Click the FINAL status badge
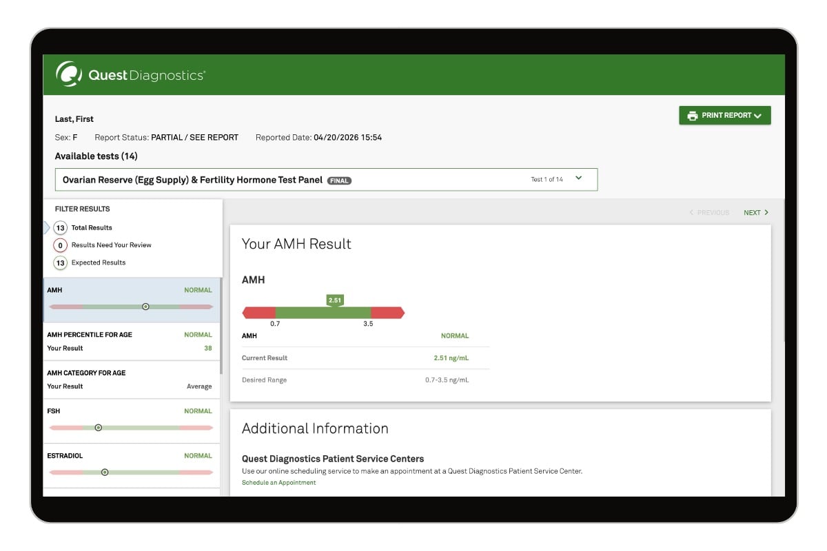Viewport: 827px width, 551px height. (339, 180)
